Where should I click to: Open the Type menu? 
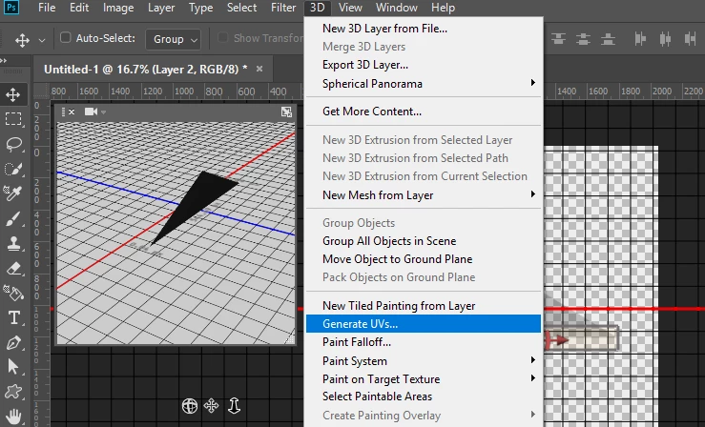[x=200, y=8]
